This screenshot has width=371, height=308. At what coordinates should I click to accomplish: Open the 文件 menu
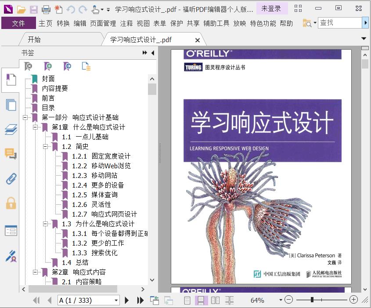tap(18, 23)
